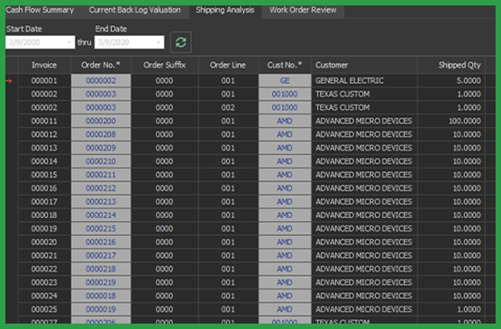Click TEXAS CUSTOM cell on order line 002
The height and width of the screenshot is (329, 501).
(364, 107)
